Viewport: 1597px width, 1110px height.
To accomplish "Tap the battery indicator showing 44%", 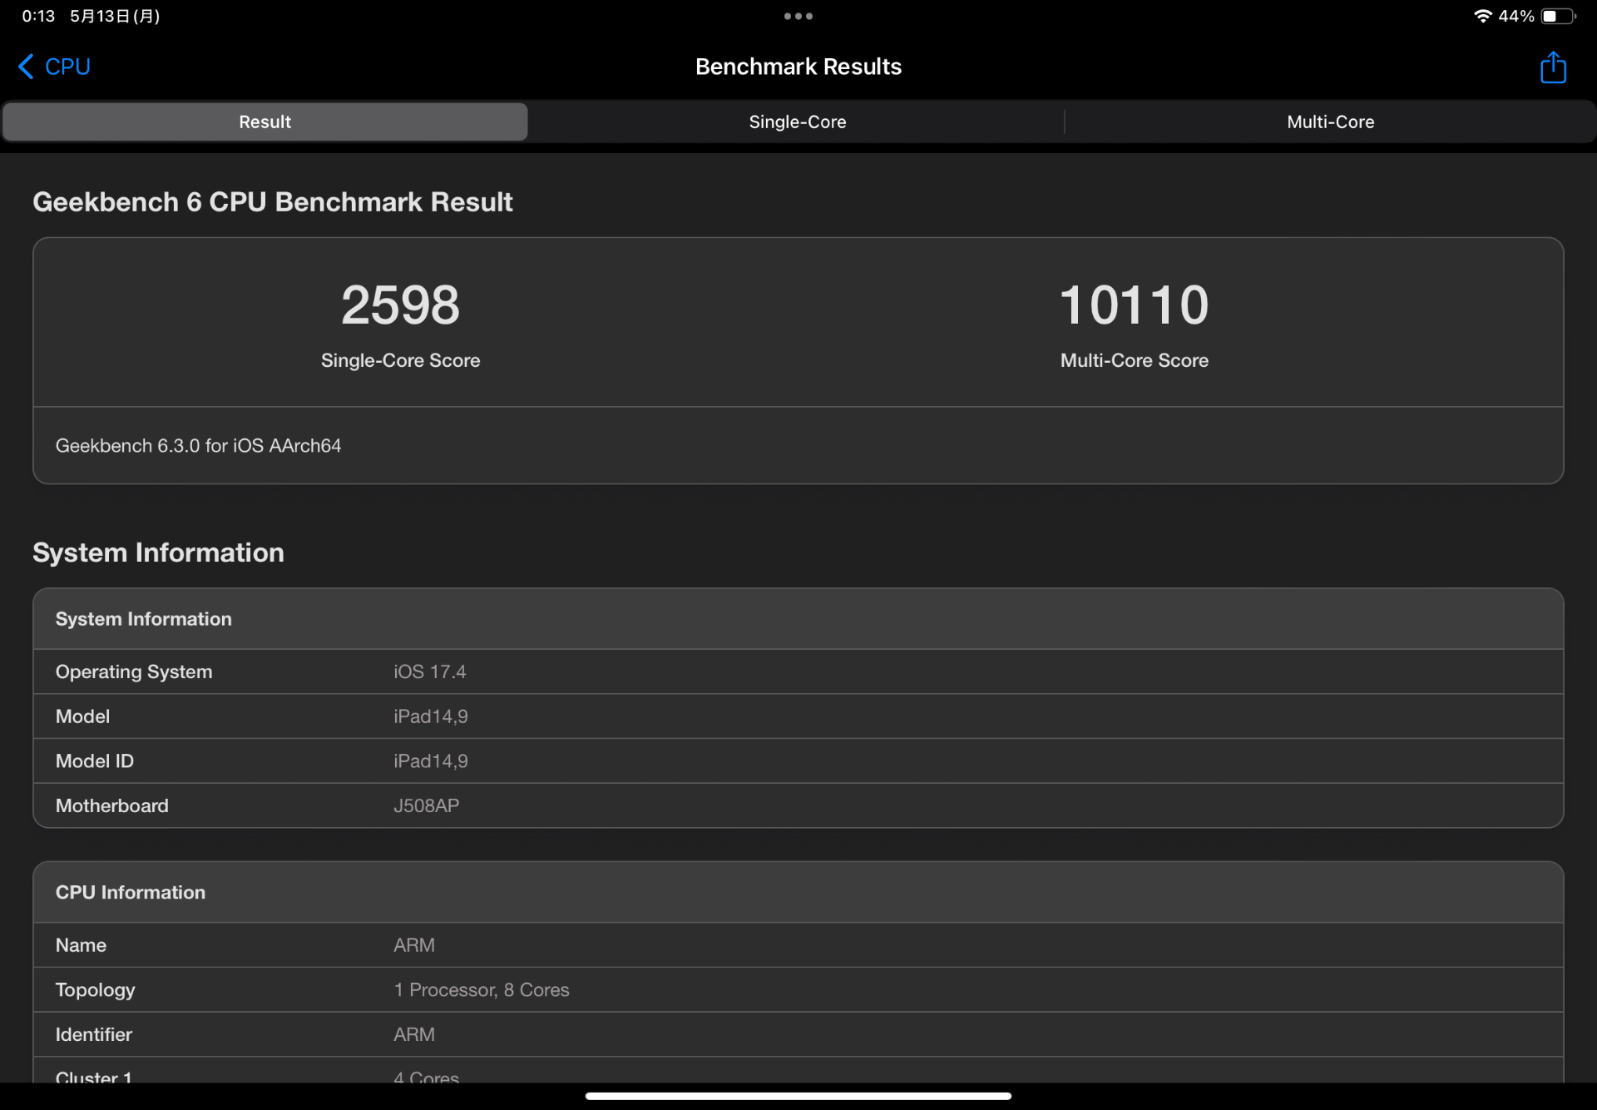I will pos(1557,15).
